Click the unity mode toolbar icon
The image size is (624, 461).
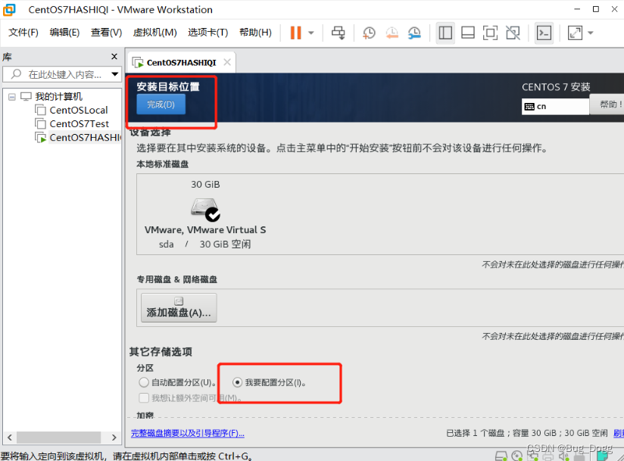(x=513, y=33)
